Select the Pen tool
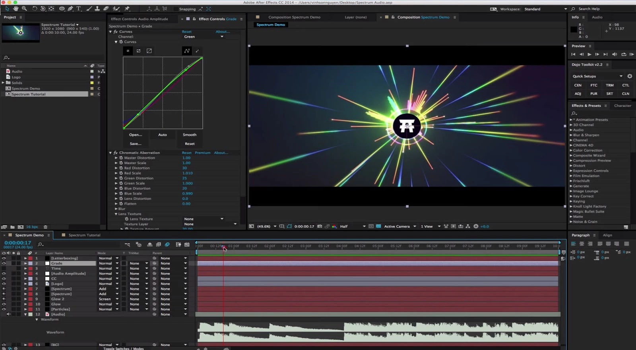The image size is (636, 350). (x=70, y=8)
